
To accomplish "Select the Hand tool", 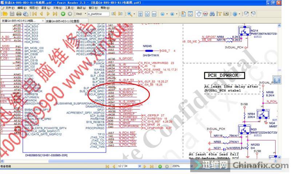I will [x=199, y=14].
